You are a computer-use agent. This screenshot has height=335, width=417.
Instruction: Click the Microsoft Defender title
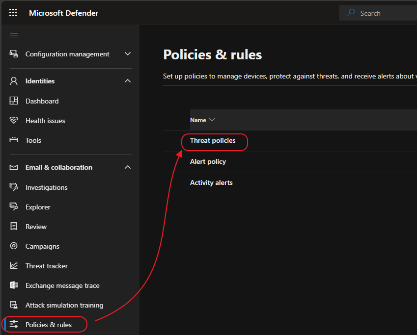[x=64, y=13]
